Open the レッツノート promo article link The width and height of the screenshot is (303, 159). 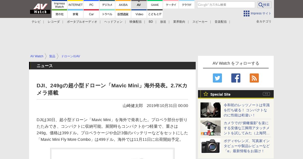(x=247, y=110)
